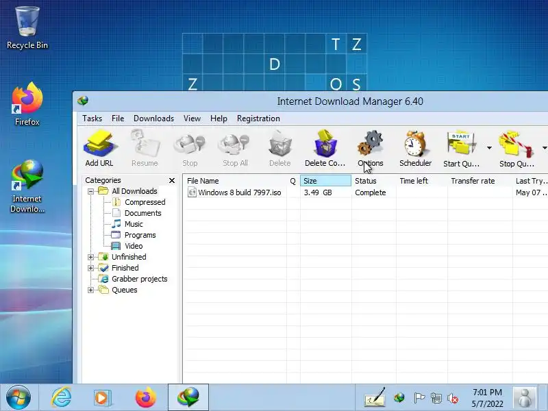Select the Programs category

tap(140, 235)
